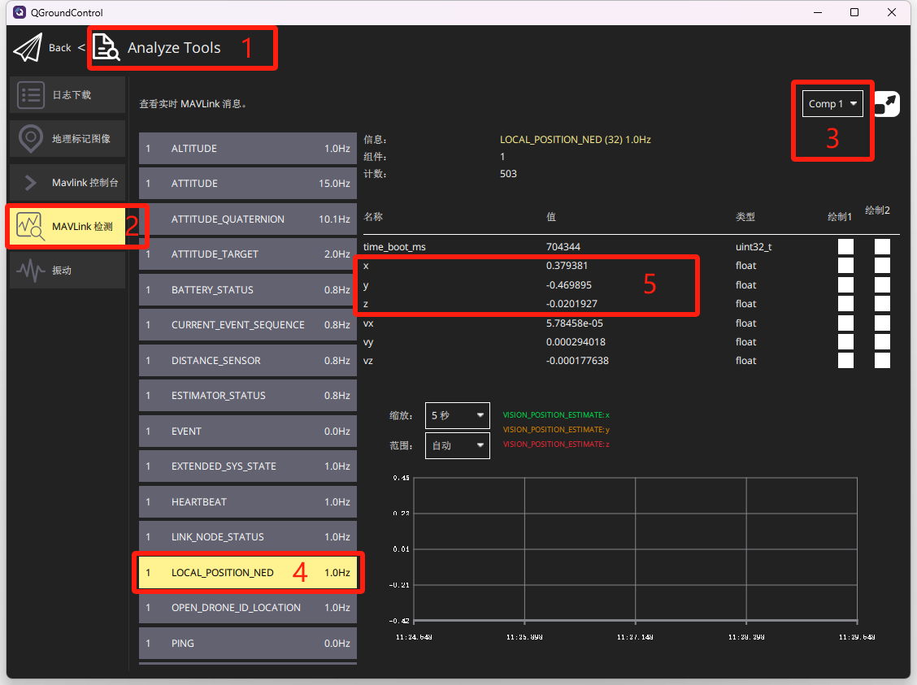This screenshot has height=685, width=917.
Task: Open the Comp 1 component dropdown
Action: point(832,104)
